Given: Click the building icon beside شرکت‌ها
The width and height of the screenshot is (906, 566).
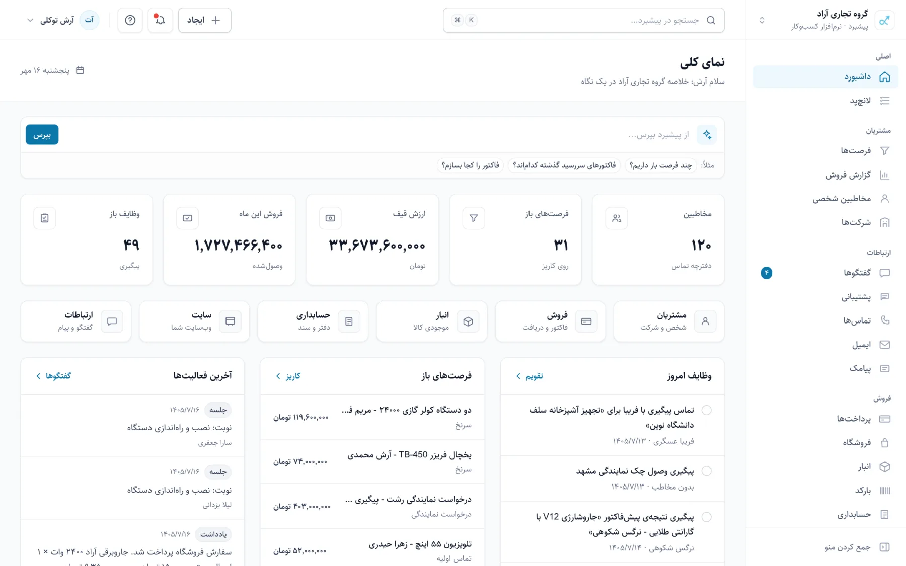Looking at the screenshot, I should click(x=884, y=222).
